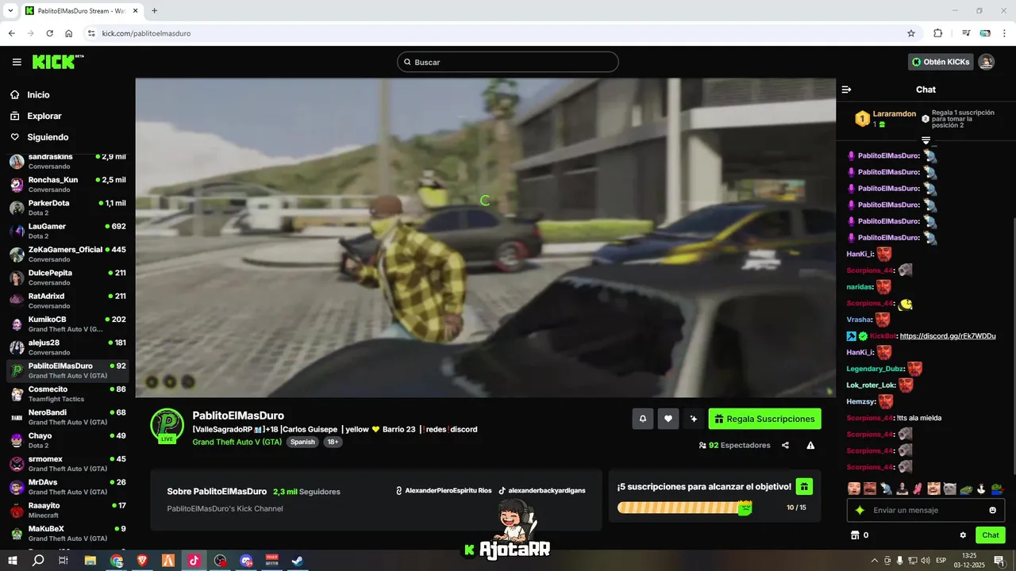The image size is (1016, 571).
Task: Open the browser three-dot menu
Action: click(1005, 33)
